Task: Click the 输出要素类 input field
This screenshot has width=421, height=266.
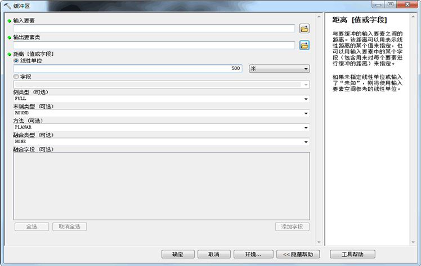Action: [154, 45]
